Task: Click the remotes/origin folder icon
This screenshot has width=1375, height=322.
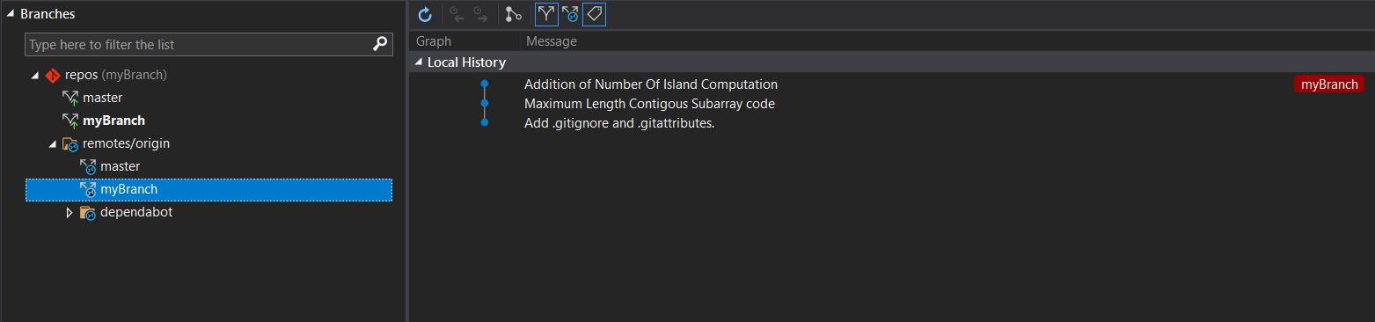Action: [69, 143]
